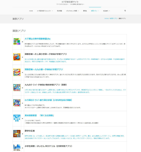Open the 事例集 menu item
141x152 pixels.
tap(85, 11)
